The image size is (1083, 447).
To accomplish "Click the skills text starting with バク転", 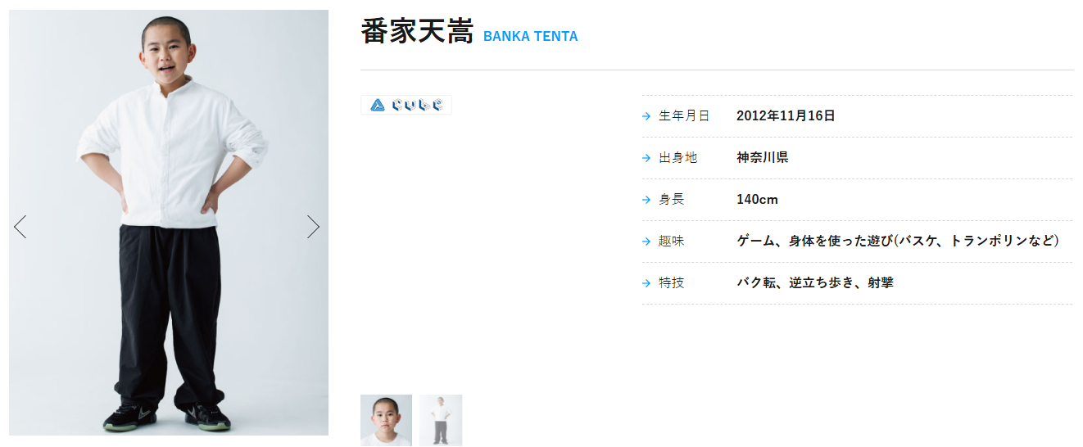I will coord(815,283).
